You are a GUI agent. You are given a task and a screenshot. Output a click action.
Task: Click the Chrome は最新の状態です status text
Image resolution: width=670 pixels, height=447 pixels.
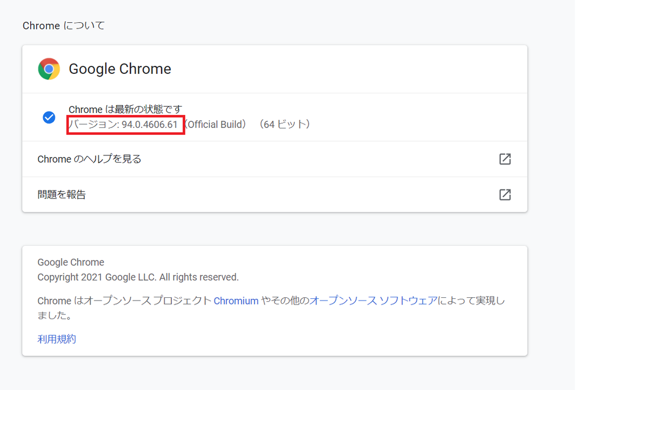tap(126, 109)
